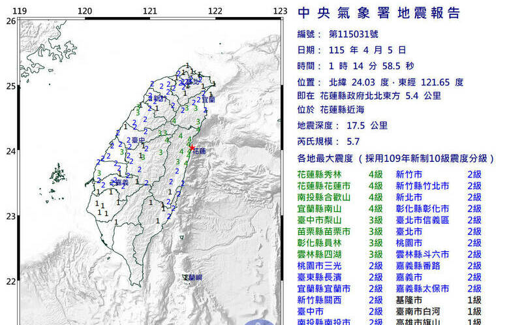Click the map label 宜蘭
522x325 pixels.
click(209, 100)
